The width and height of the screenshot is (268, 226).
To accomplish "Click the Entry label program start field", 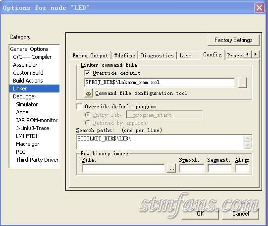I will (164, 115).
